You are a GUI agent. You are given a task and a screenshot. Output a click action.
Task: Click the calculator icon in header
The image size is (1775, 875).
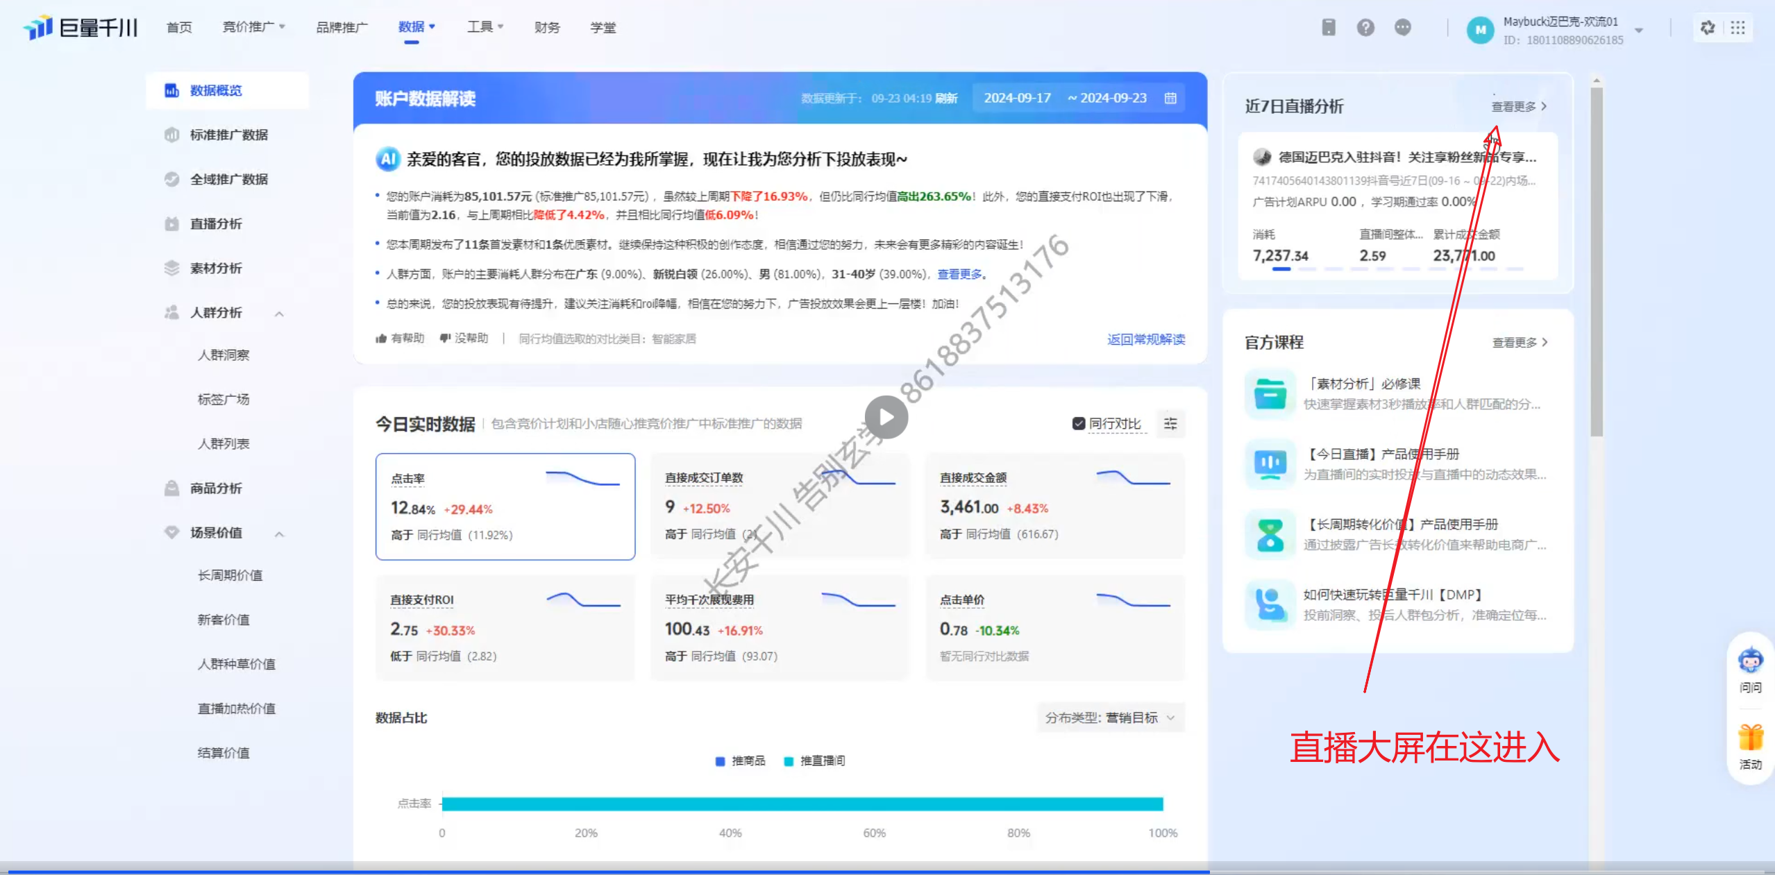[1328, 28]
